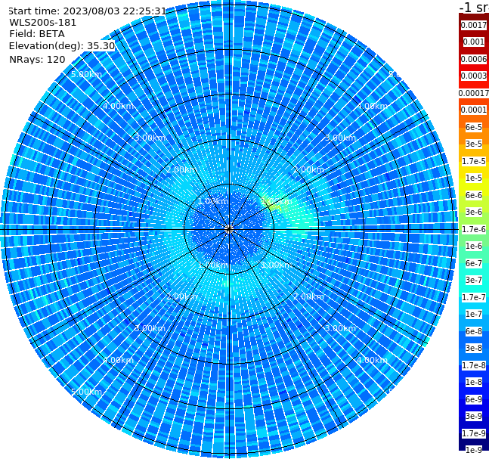Select the 6e-9 colorbar value
This screenshot has height=459, width=489.
coord(474,399)
